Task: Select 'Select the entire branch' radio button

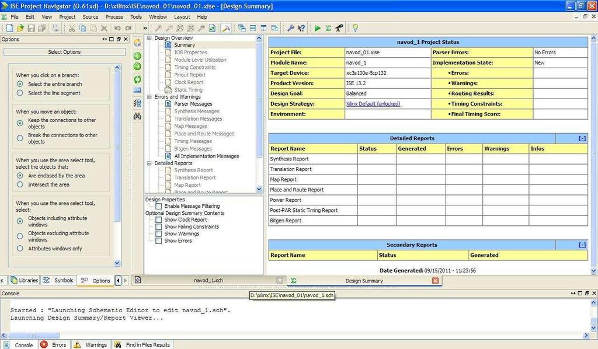Action: click(20, 84)
